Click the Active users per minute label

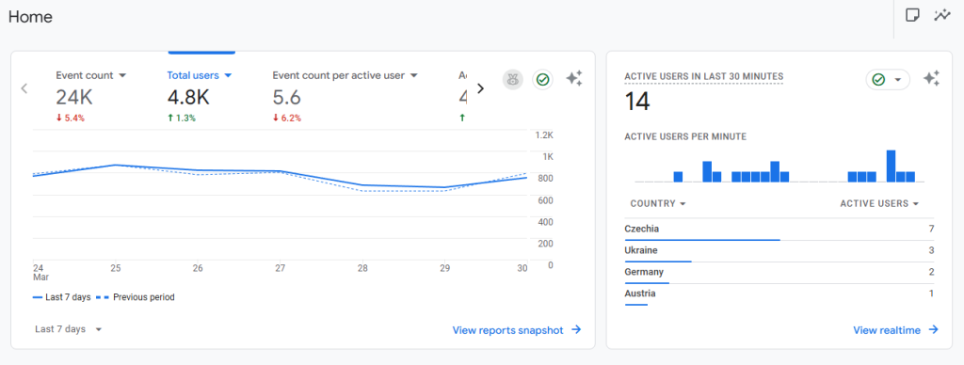tap(685, 136)
